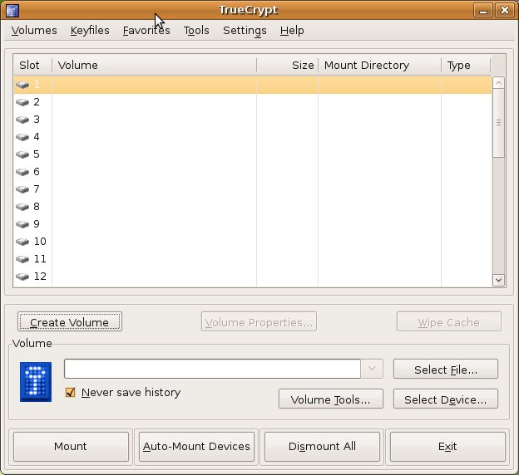Click the volume path input field
Screen dimensions: 519x475
click(212, 369)
